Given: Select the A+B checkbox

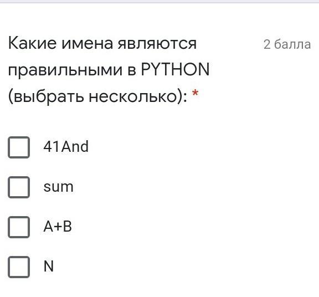Looking at the screenshot, I should coord(19,227).
